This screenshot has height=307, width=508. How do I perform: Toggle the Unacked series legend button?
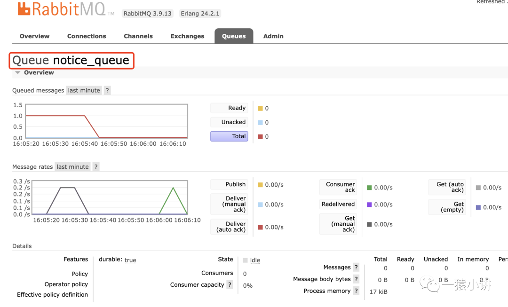(x=229, y=122)
